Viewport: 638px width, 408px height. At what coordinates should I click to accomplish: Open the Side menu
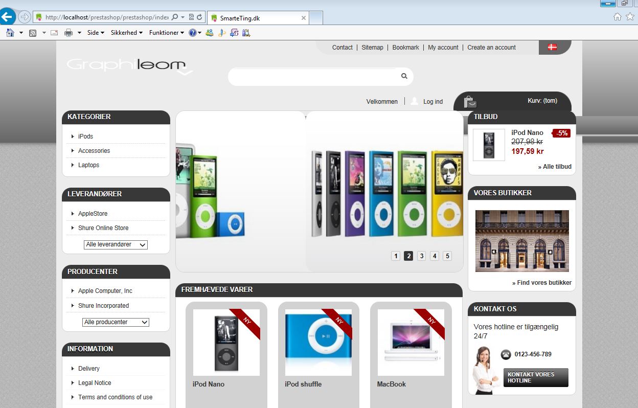(x=96, y=33)
